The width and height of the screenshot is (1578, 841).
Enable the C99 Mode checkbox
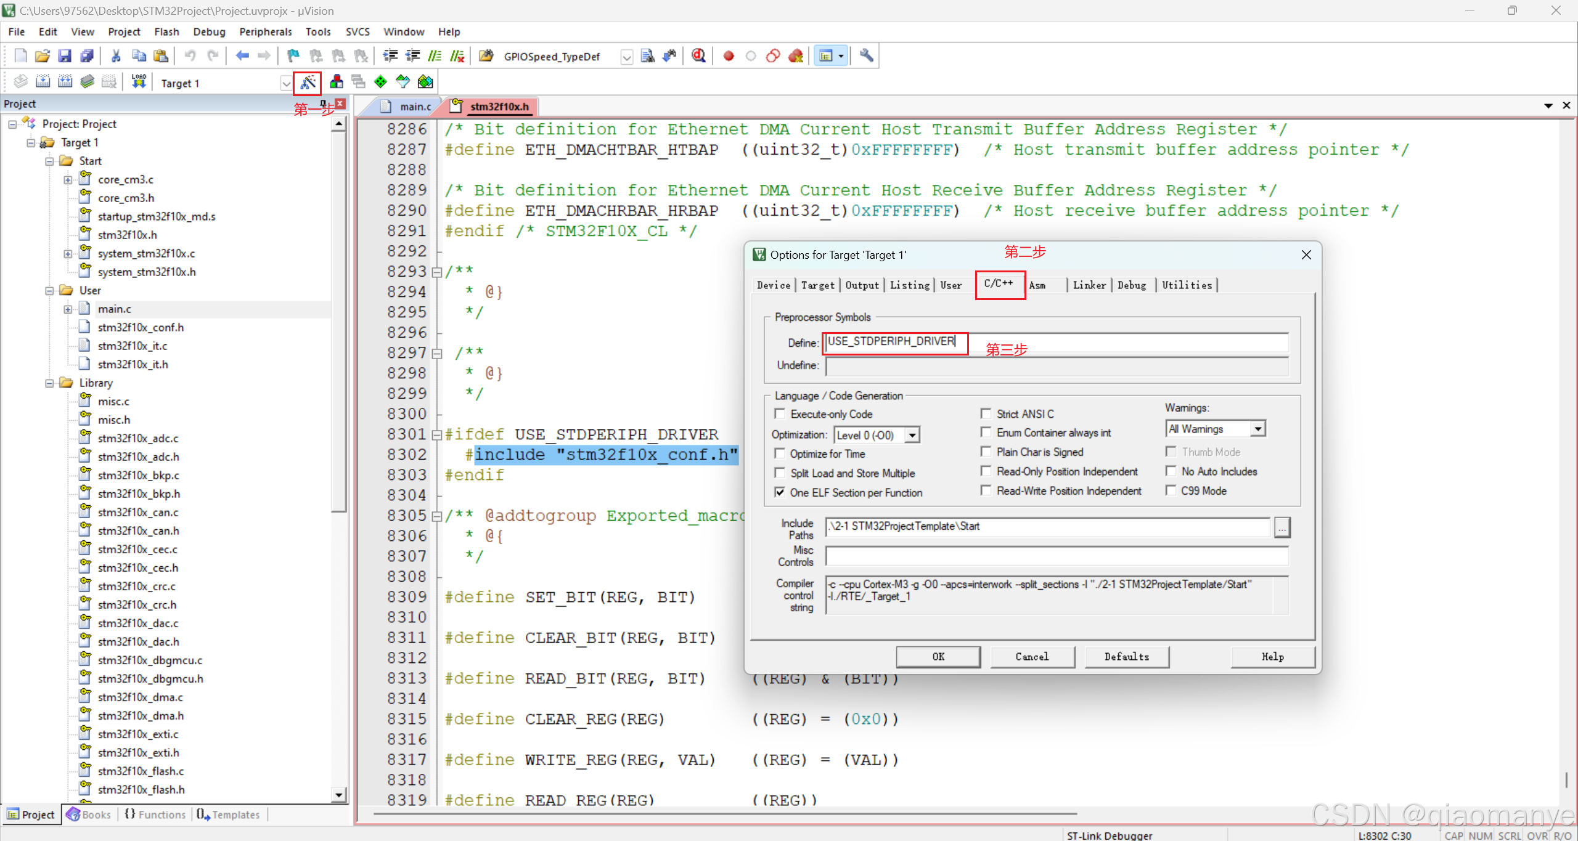(1171, 490)
